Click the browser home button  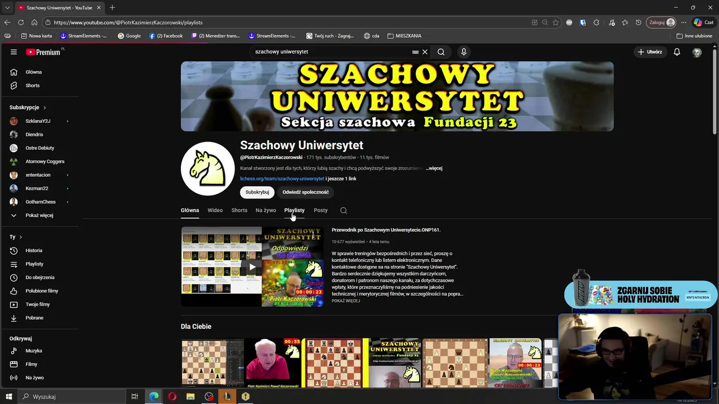click(x=34, y=22)
